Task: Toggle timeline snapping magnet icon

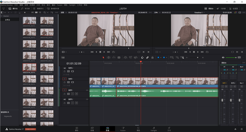Action: pyautogui.click(x=142, y=58)
